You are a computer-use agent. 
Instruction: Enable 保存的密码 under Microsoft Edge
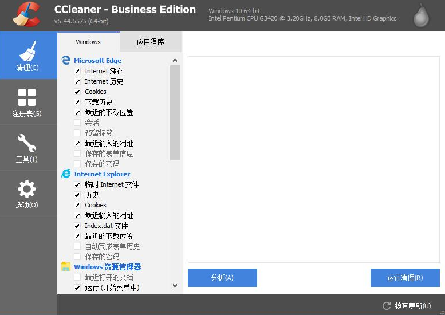(x=77, y=164)
